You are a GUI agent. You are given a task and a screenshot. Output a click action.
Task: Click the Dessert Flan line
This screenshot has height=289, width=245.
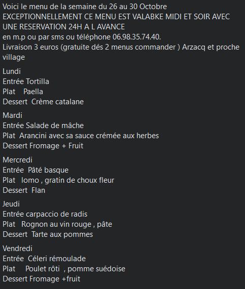point(24,190)
